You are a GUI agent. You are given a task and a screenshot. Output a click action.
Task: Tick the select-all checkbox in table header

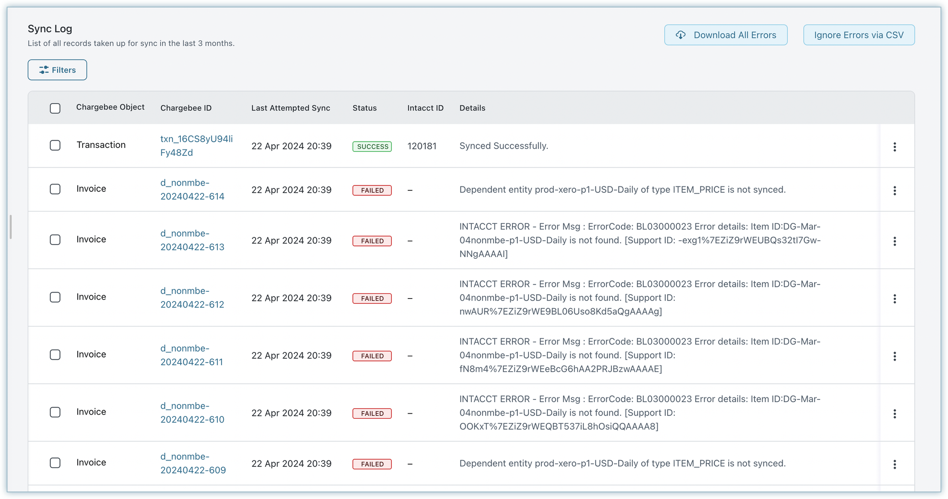tap(55, 108)
